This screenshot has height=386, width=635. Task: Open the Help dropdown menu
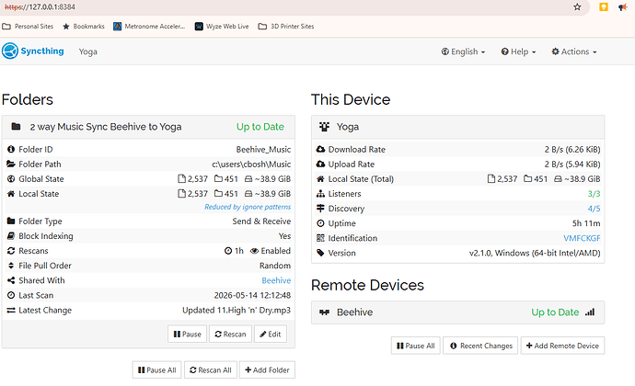(x=518, y=51)
